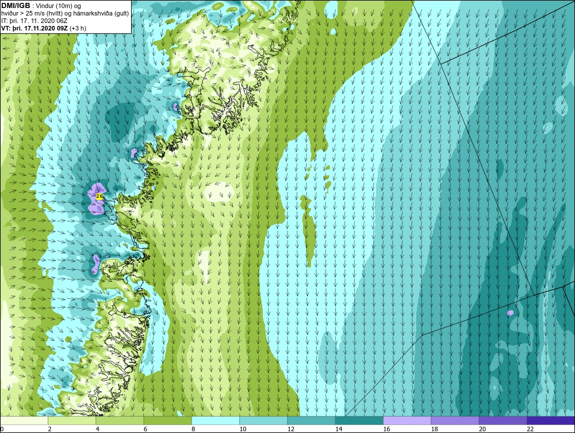575x433 pixels.
Task: Click the 0–2 m/s palest legend swatch
Action: click(24, 420)
